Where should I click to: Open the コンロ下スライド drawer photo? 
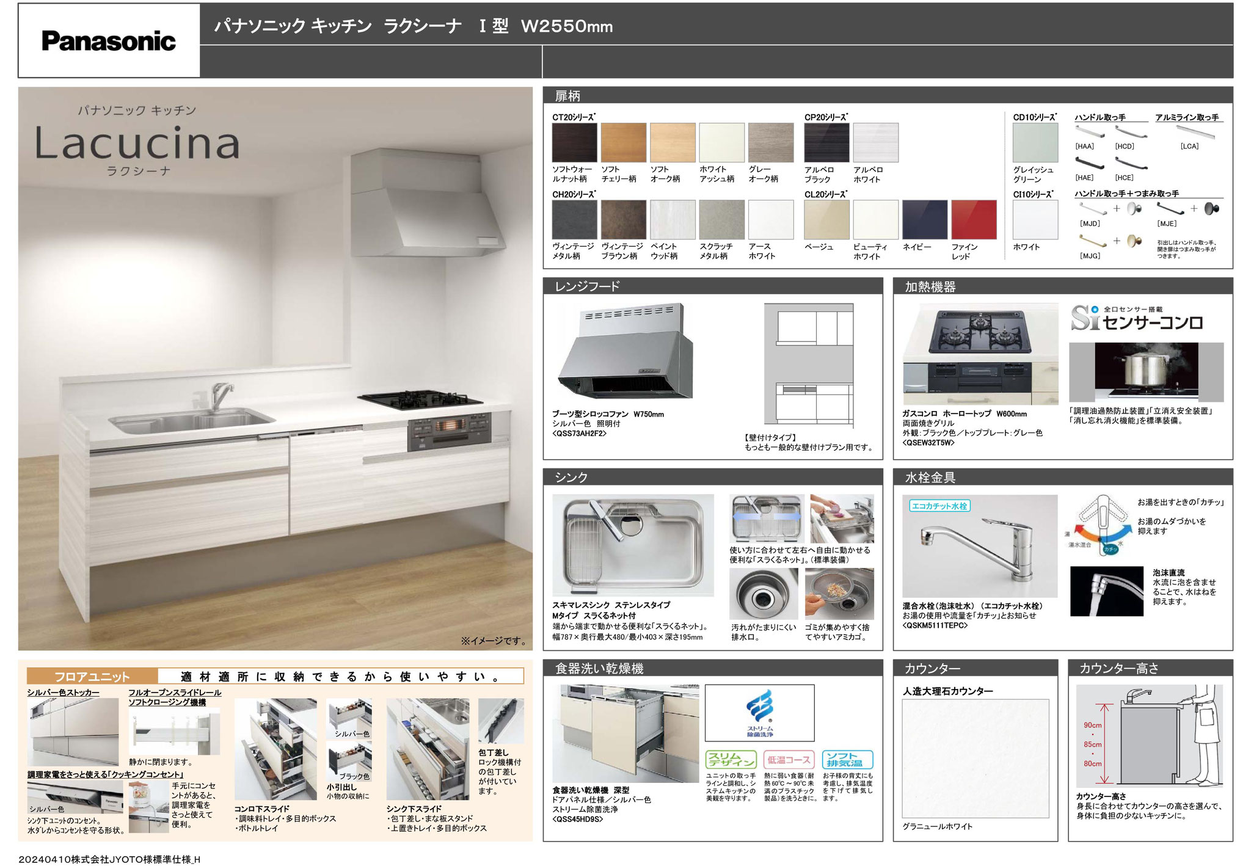[275, 749]
